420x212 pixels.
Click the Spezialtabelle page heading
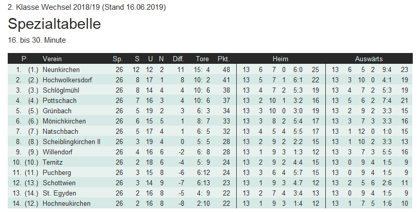54,24
